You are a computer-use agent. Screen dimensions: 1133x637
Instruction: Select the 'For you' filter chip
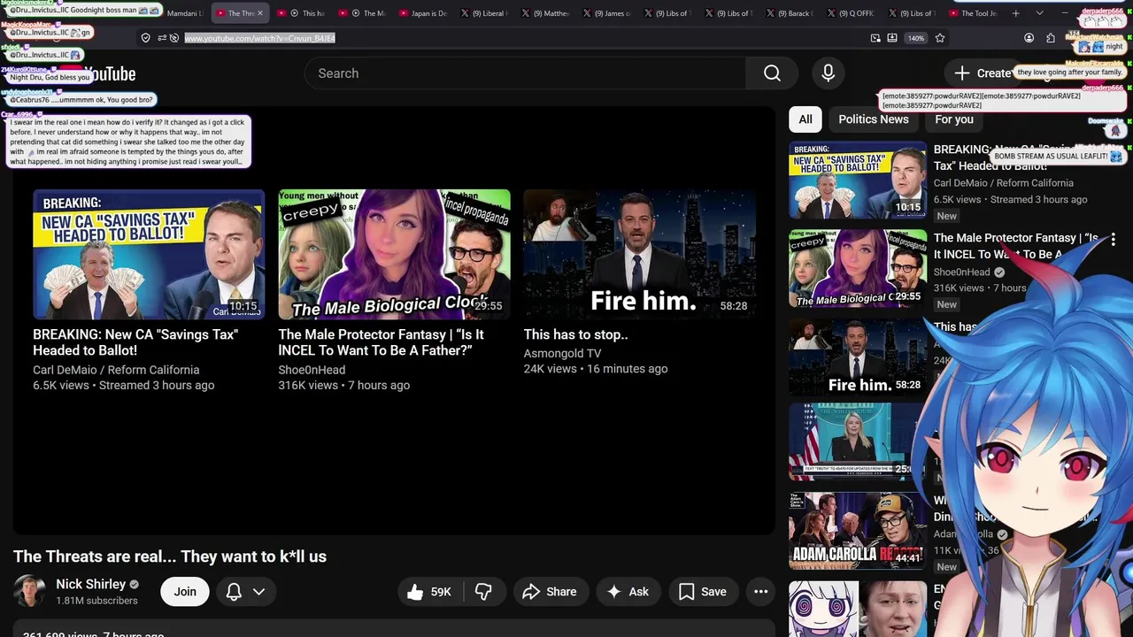(954, 119)
